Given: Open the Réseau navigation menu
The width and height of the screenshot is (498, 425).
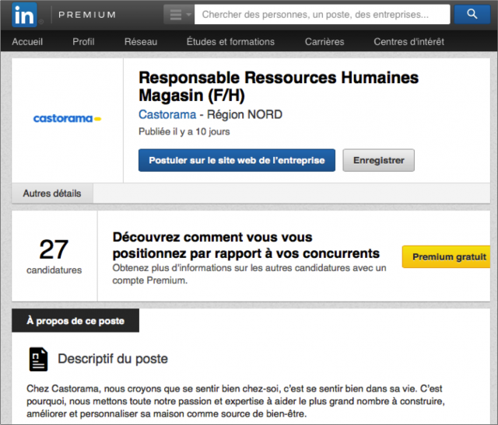Looking at the screenshot, I should coord(140,42).
